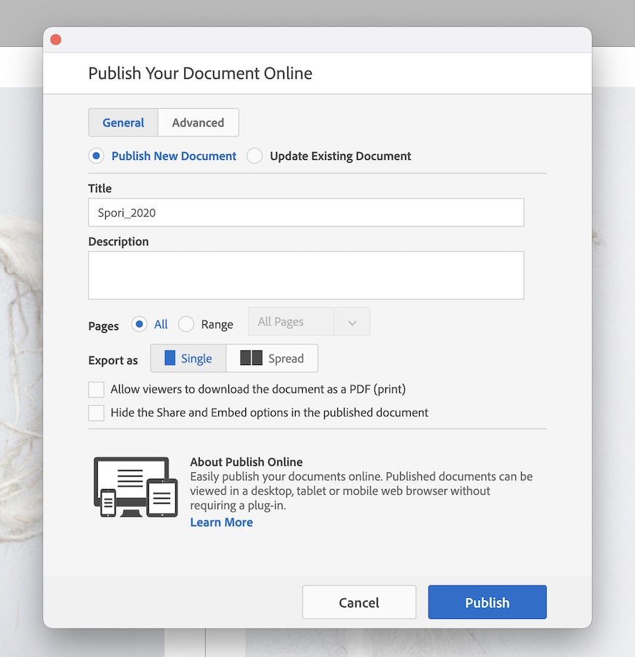The width and height of the screenshot is (635, 657).
Task: Export as Spread layout
Action: [x=272, y=358]
